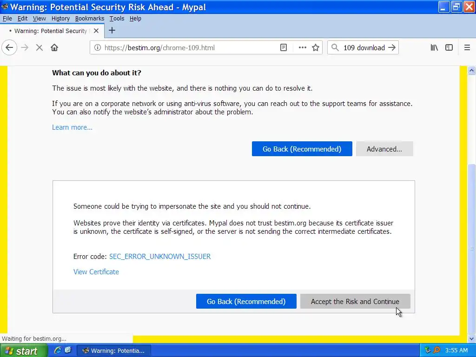The width and height of the screenshot is (476, 357).
Task: Minimize the Mypal window
Action: [443, 7]
